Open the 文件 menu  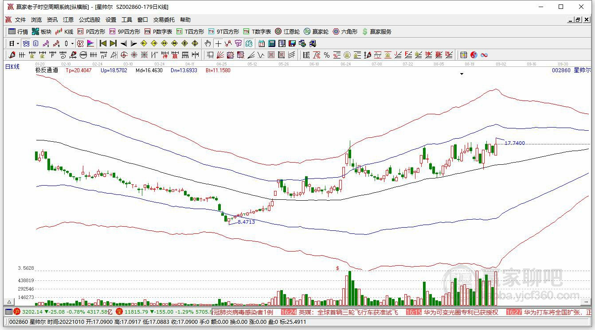pyautogui.click(x=20, y=20)
